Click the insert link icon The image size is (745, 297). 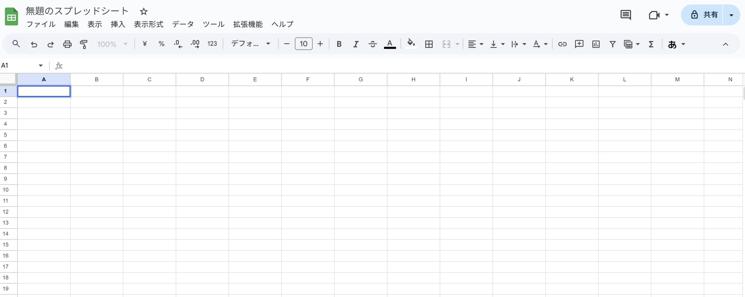(x=562, y=44)
